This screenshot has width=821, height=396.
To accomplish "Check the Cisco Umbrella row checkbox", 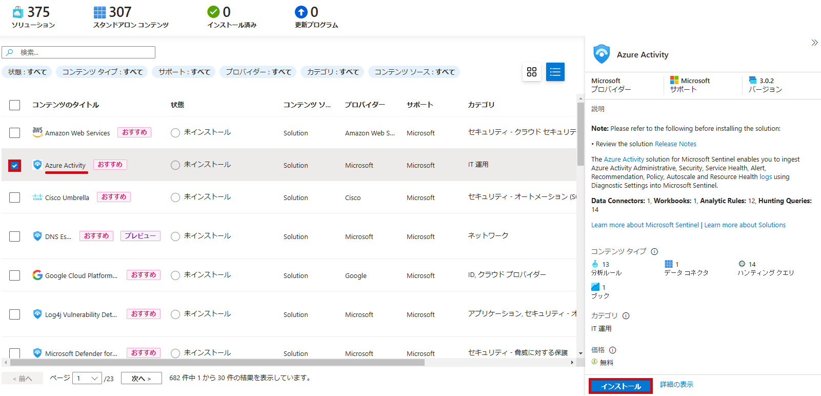I will (x=14, y=197).
